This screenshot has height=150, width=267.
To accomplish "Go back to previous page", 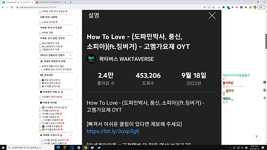I will [x=3, y=7].
